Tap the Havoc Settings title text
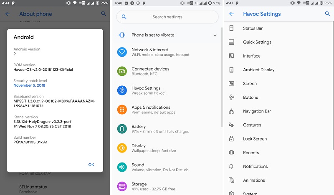The height and width of the screenshot is (195, 334). click(x=262, y=14)
